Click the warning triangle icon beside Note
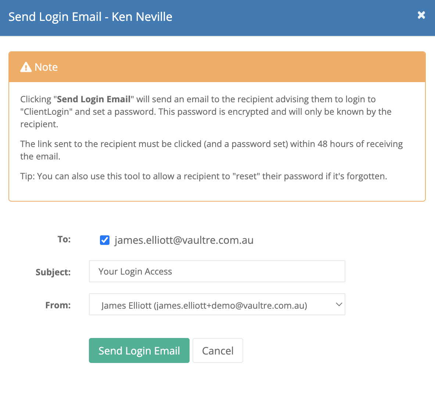This screenshot has height=393, width=435. point(26,67)
